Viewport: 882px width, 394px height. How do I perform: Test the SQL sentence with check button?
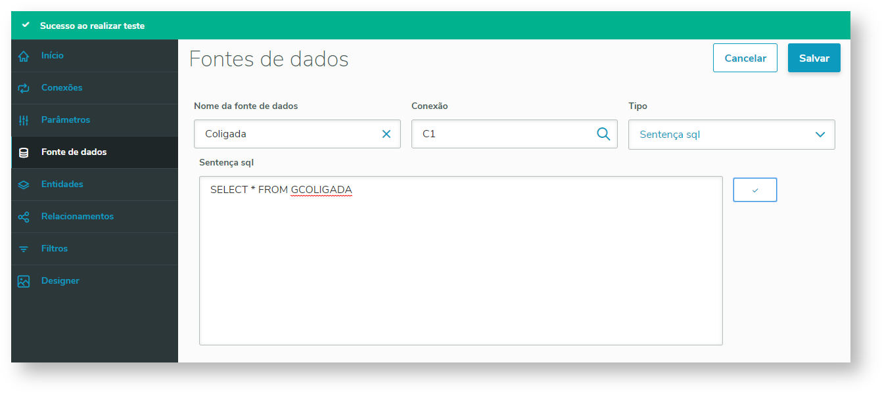(x=755, y=190)
